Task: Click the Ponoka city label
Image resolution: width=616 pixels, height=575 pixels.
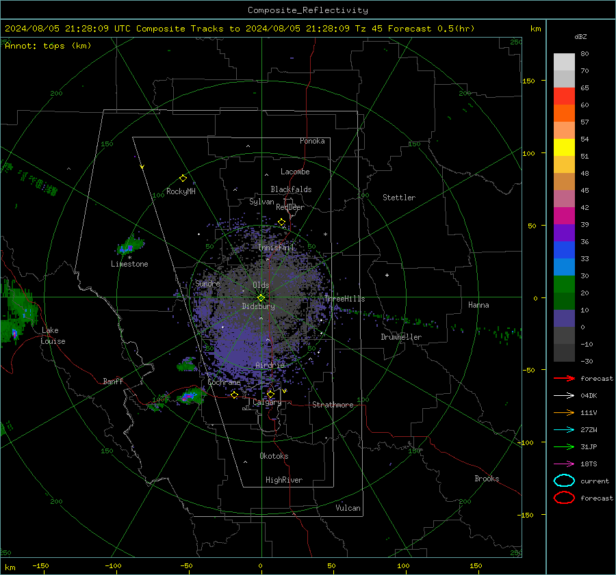Action: 312,141
